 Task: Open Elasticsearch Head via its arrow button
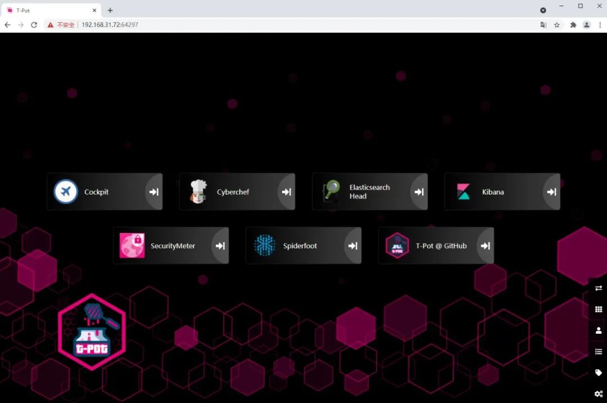click(x=419, y=192)
